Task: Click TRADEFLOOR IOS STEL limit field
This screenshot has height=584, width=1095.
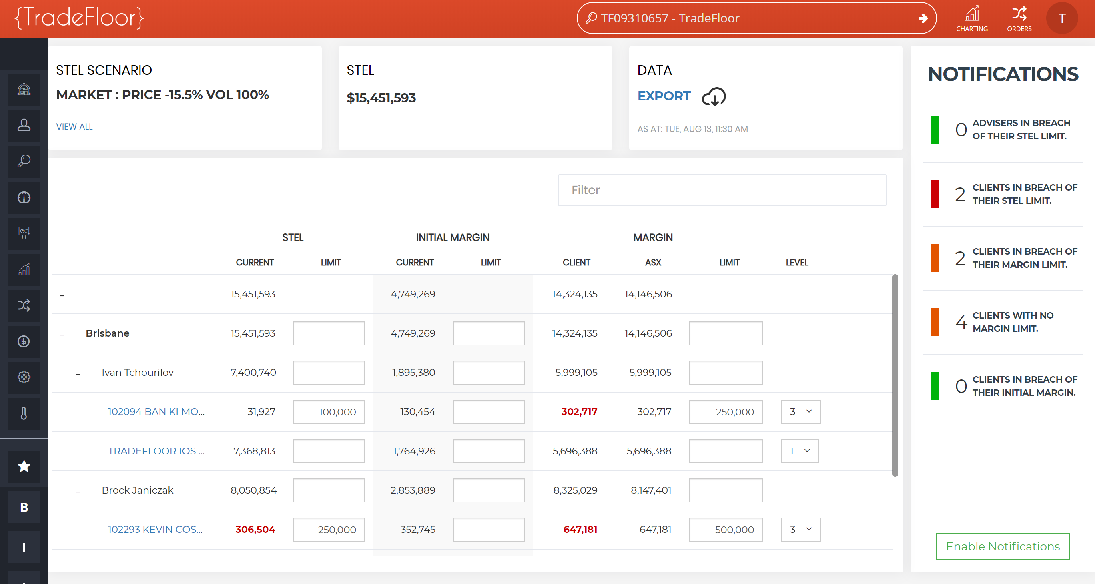Action: click(x=329, y=451)
